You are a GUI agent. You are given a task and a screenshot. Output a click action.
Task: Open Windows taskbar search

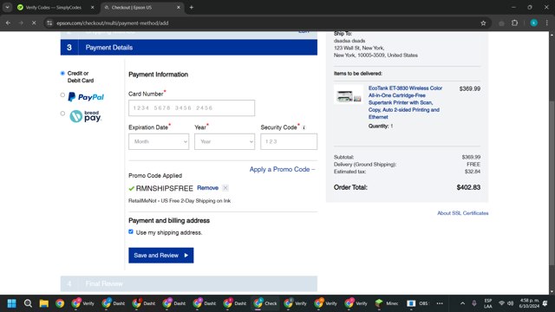28,303
